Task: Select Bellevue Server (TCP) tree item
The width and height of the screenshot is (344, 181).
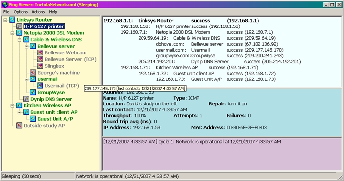Action: coord(70,59)
